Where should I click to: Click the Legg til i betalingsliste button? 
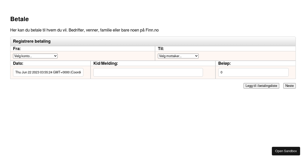tap(261, 86)
